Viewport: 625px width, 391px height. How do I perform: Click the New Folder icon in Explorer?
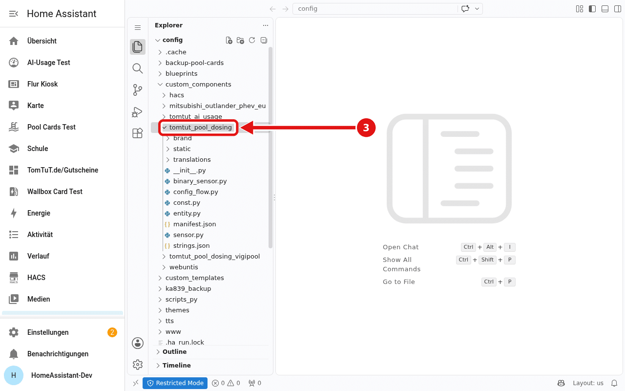pyautogui.click(x=240, y=40)
